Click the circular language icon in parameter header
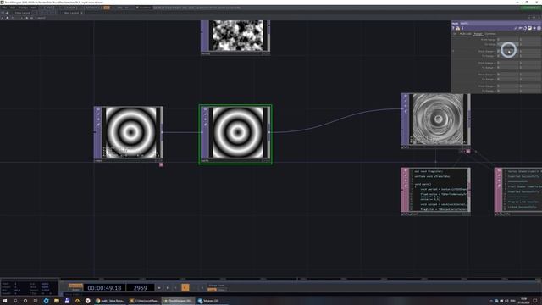Image resolution: width=542 pixels, height=305 pixels. [525, 28]
